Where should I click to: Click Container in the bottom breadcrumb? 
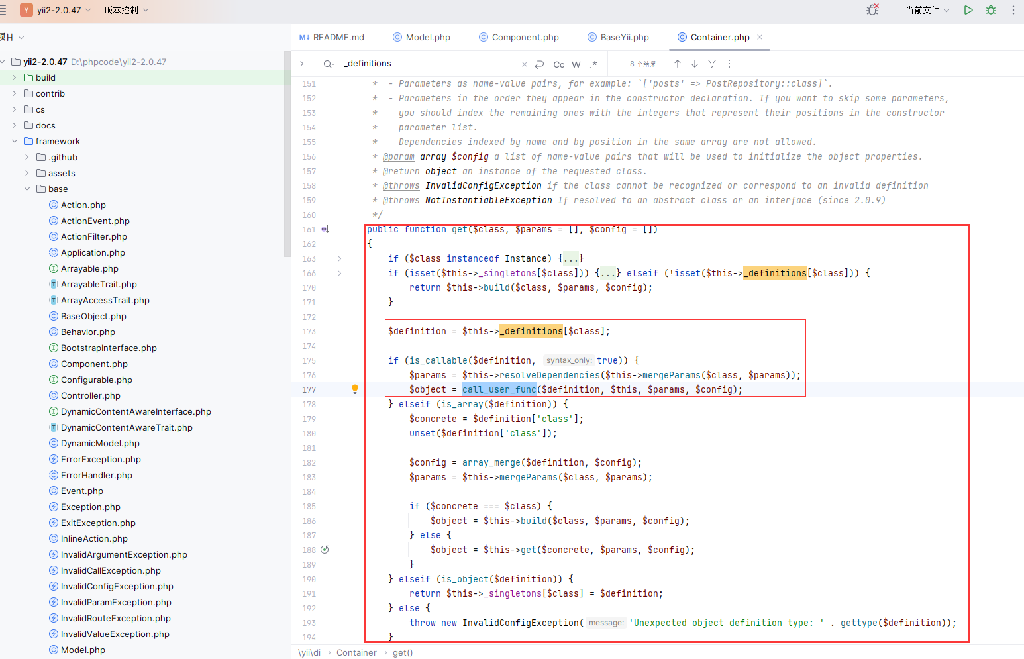[356, 652]
